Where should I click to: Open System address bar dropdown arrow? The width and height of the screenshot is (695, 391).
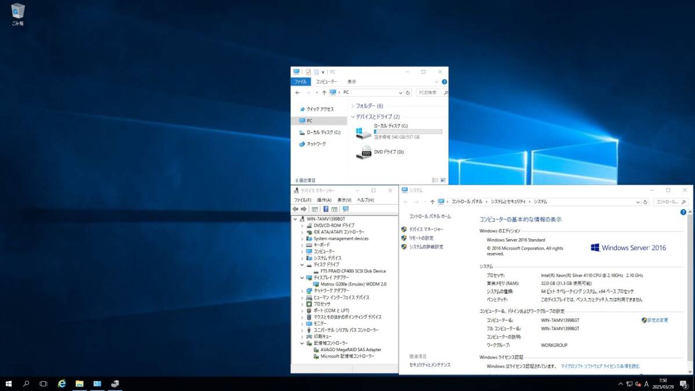tap(638, 202)
